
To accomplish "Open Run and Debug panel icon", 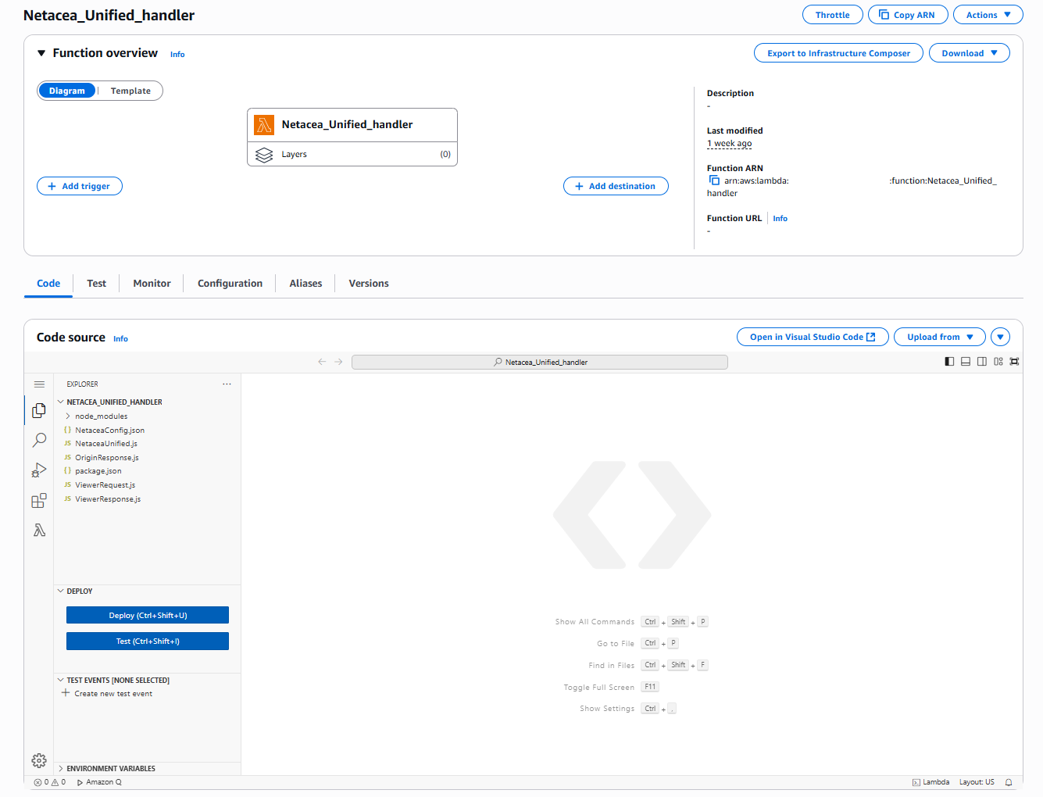I will (x=39, y=470).
